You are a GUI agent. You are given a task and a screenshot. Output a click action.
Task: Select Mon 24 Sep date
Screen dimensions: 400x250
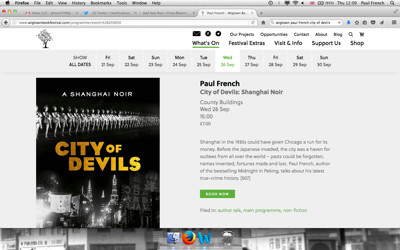(179, 61)
